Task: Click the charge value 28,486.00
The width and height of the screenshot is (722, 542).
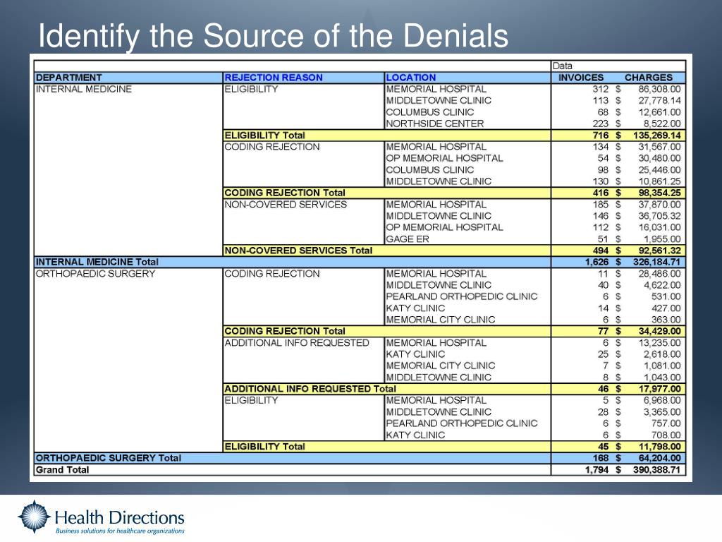Action: (659, 273)
